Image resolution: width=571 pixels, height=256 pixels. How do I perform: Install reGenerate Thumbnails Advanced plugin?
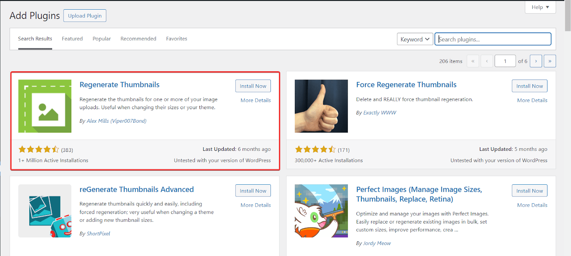click(253, 191)
